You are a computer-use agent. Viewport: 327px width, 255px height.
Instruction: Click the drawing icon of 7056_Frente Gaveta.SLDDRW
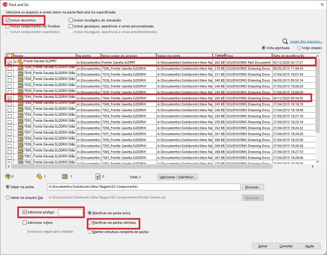[20, 127]
